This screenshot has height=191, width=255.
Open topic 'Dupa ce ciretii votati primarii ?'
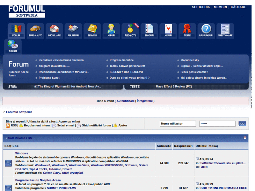coord(129,78)
